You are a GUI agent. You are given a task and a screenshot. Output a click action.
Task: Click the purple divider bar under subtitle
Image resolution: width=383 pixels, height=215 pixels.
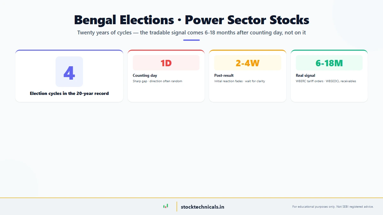click(191, 40)
